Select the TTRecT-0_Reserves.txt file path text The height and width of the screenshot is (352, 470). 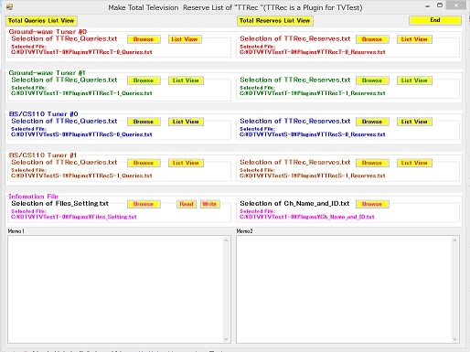pyautogui.click(x=313, y=52)
